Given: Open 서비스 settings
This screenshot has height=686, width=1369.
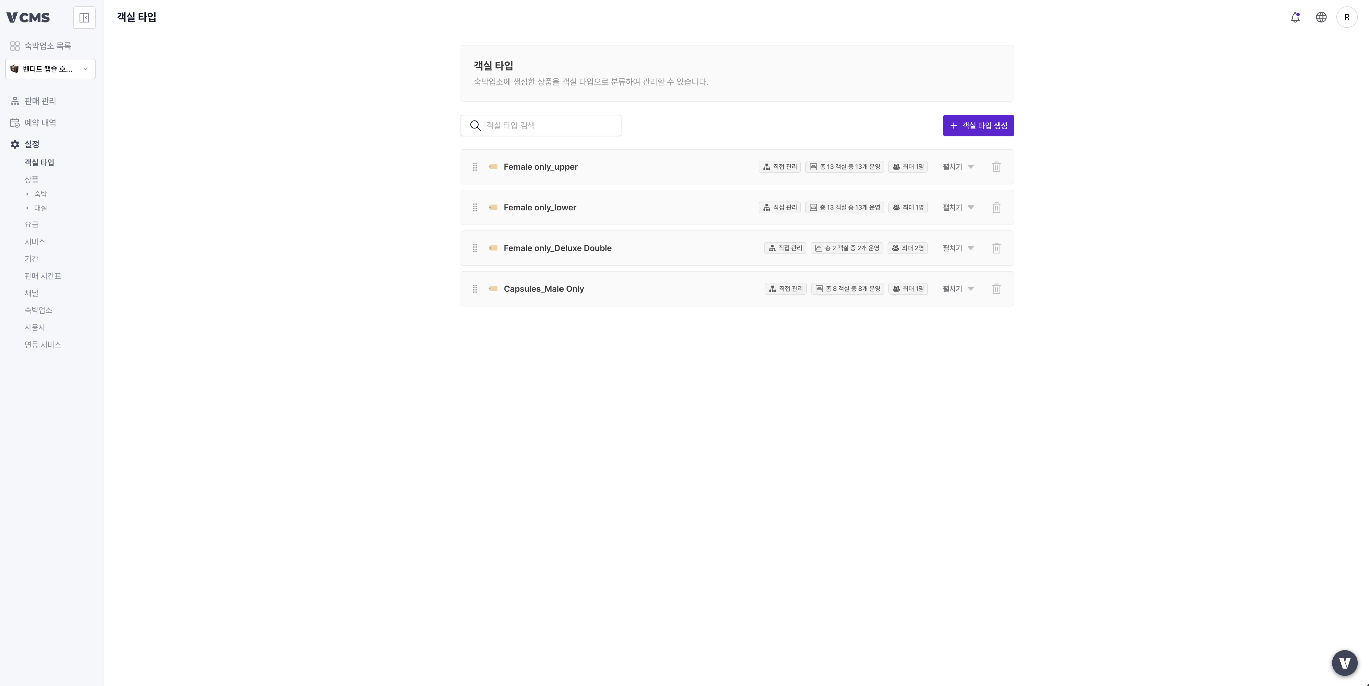Looking at the screenshot, I should [34, 242].
